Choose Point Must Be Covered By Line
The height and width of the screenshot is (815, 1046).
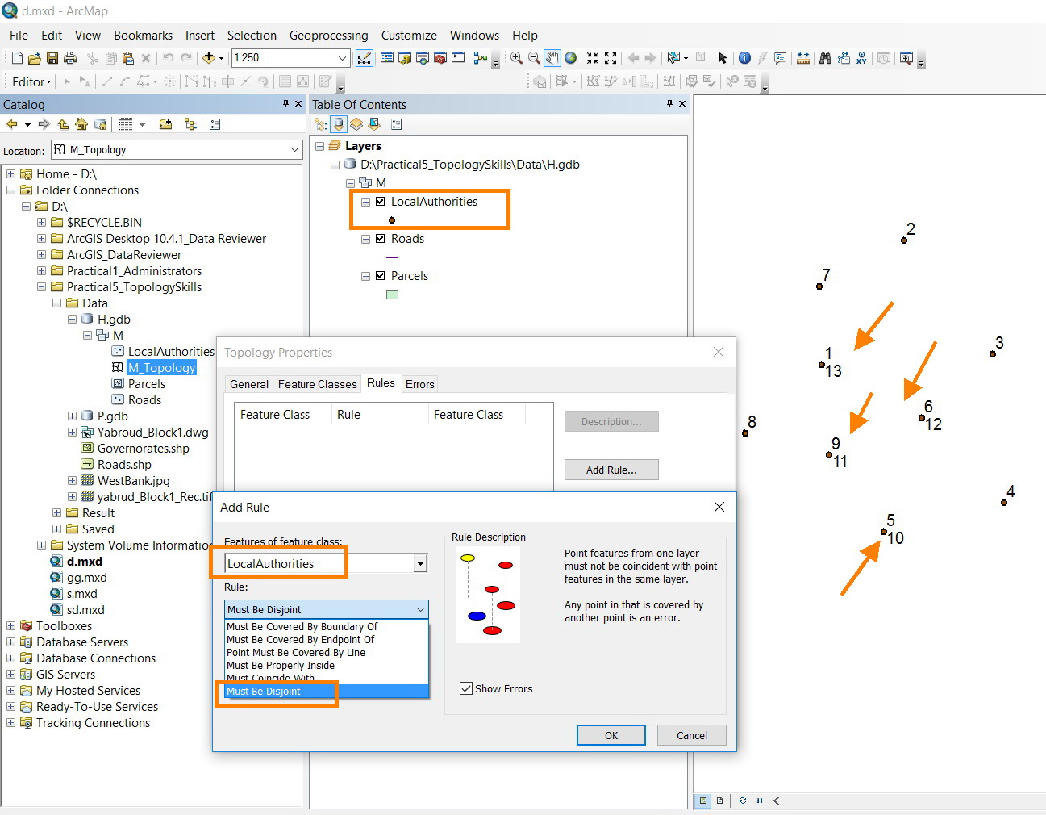tap(296, 652)
